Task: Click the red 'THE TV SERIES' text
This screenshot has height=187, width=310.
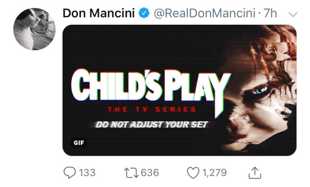Action: (151, 109)
